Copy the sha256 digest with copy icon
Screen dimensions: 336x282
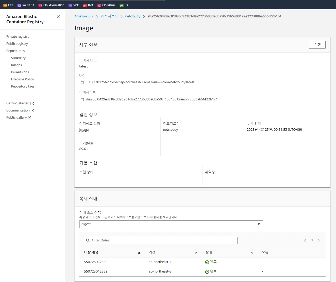click(x=82, y=100)
